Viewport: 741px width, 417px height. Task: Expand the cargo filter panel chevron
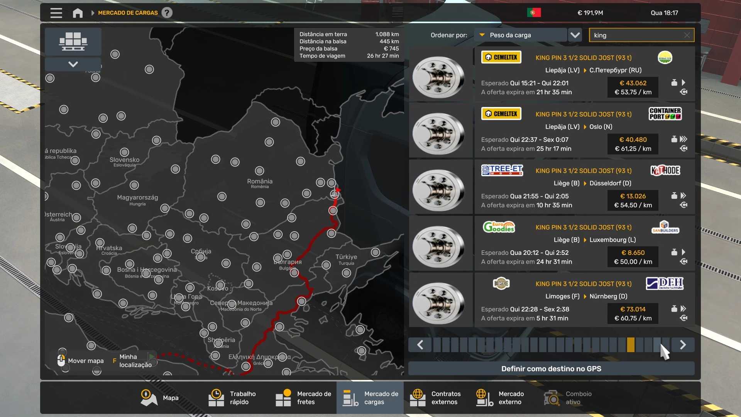click(x=73, y=64)
